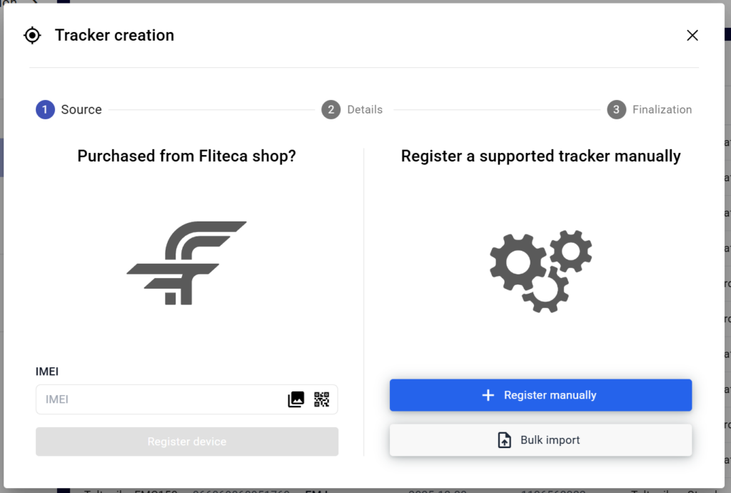This screenshot has height=493, width=731.
Task: Select the step 2 number circle
Action: pos(331,109)
